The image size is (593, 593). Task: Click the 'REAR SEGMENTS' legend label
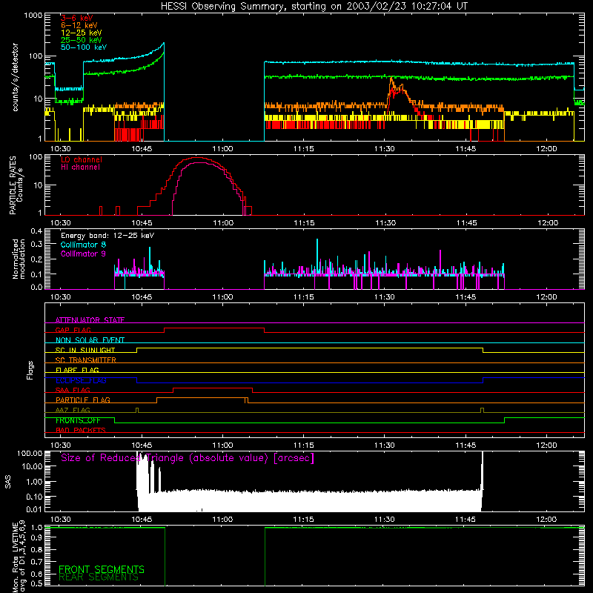tap(99, 577)
